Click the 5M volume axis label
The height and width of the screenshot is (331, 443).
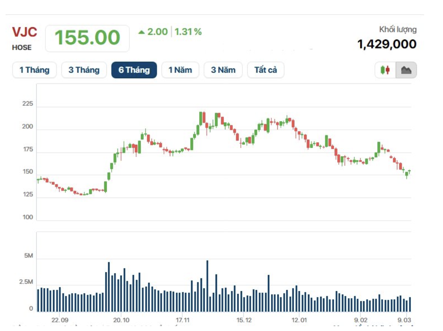(x=28, y=256)
